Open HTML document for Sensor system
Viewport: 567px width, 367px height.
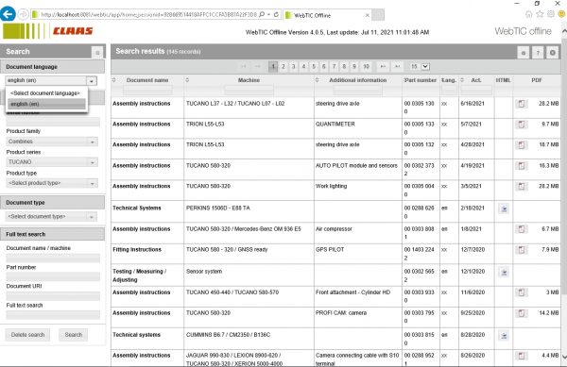click(504, 272)
